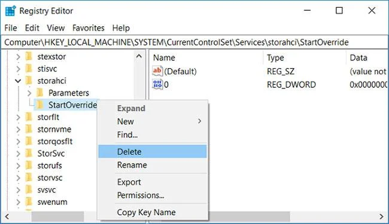Open the Edit menu
Viewport: 389px width, 224px height.
point(32,28)
